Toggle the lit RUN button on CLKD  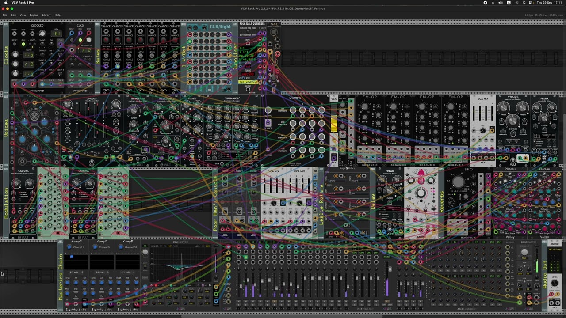(80, 40)
